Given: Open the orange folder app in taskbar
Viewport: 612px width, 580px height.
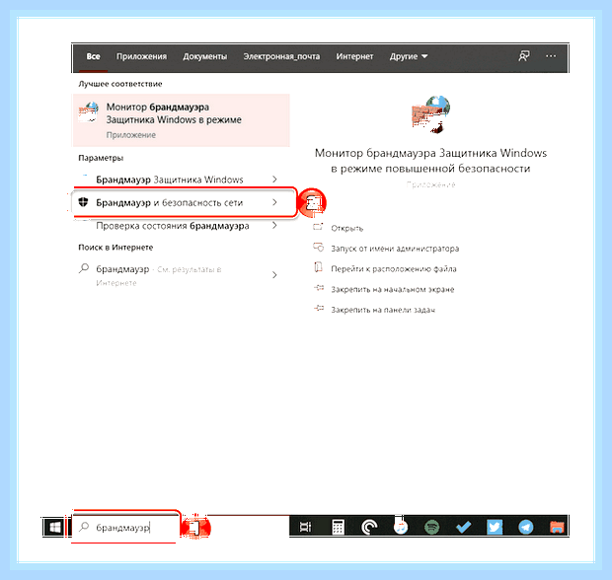Looking at the screenshot, I should (557, 528).
